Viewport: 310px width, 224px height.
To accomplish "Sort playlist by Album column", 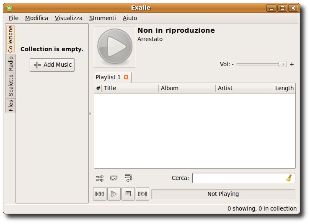I will coord(187,88).
